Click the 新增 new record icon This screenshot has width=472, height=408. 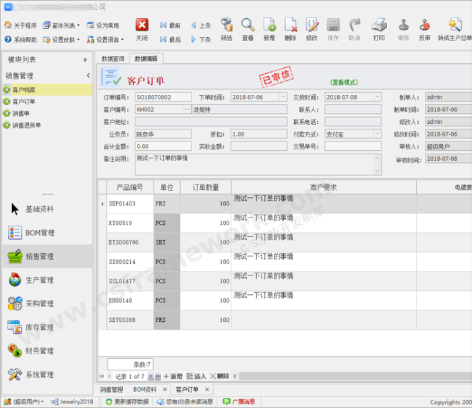(269, 26)
